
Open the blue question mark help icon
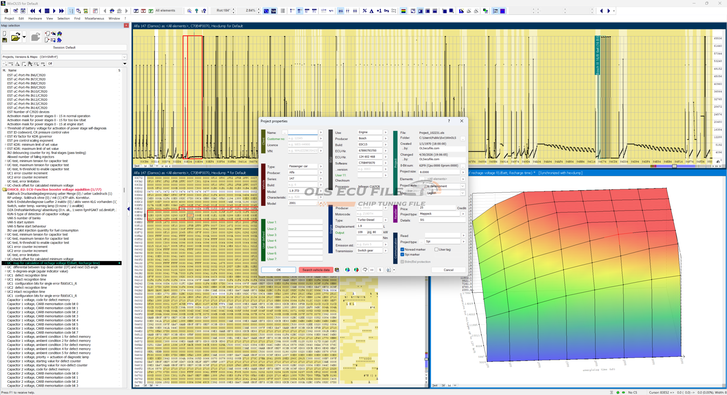pyautogui.click(x=197, y=11)
